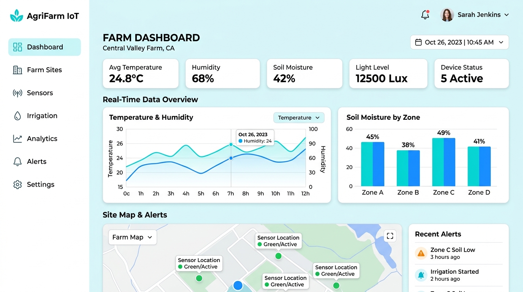The height and width of the screenshot is (292, 523).
Task: Click Sarah Jenkins profile avatar
Action: [x=447, y=15]
